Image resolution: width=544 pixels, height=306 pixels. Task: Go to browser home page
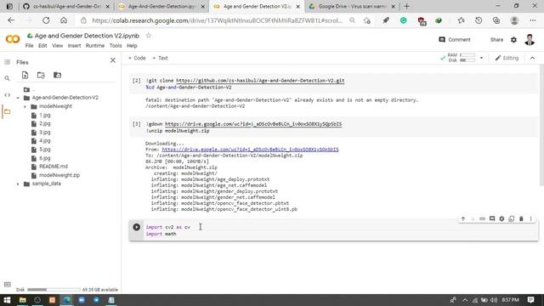pos(64,20)
